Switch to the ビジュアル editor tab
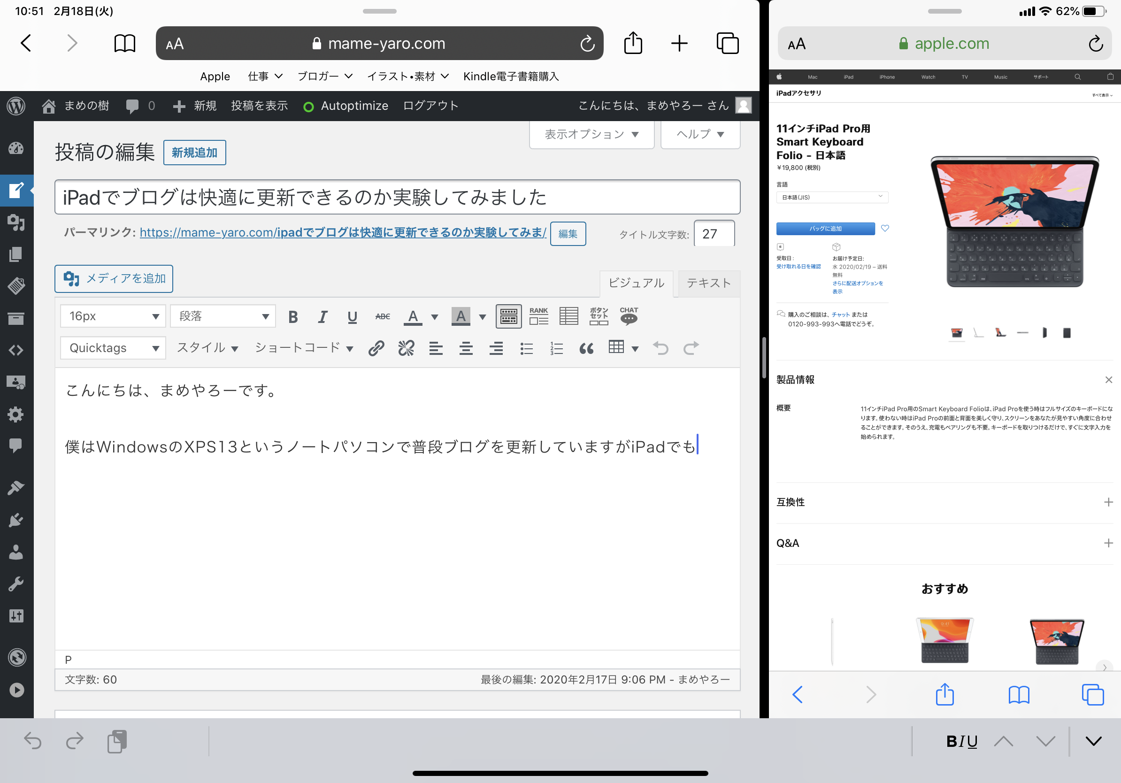The height and width of the screenshot is (783, 1121). point(636,283)
